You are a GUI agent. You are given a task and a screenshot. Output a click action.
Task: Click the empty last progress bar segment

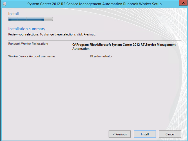[x=48, y=19]
